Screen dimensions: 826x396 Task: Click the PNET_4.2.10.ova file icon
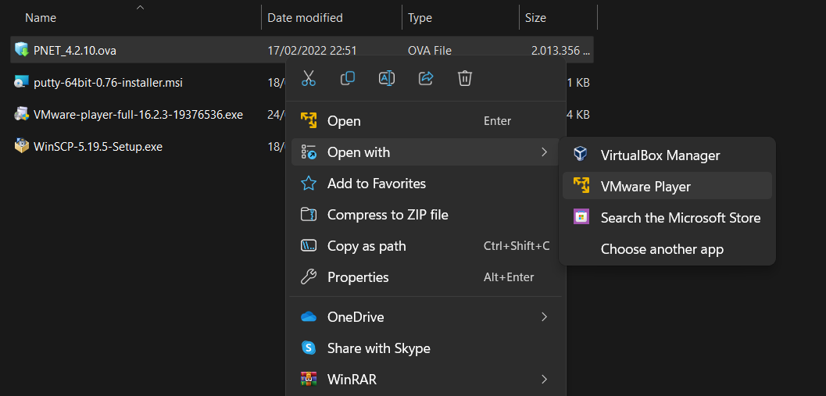click(22, 50)
